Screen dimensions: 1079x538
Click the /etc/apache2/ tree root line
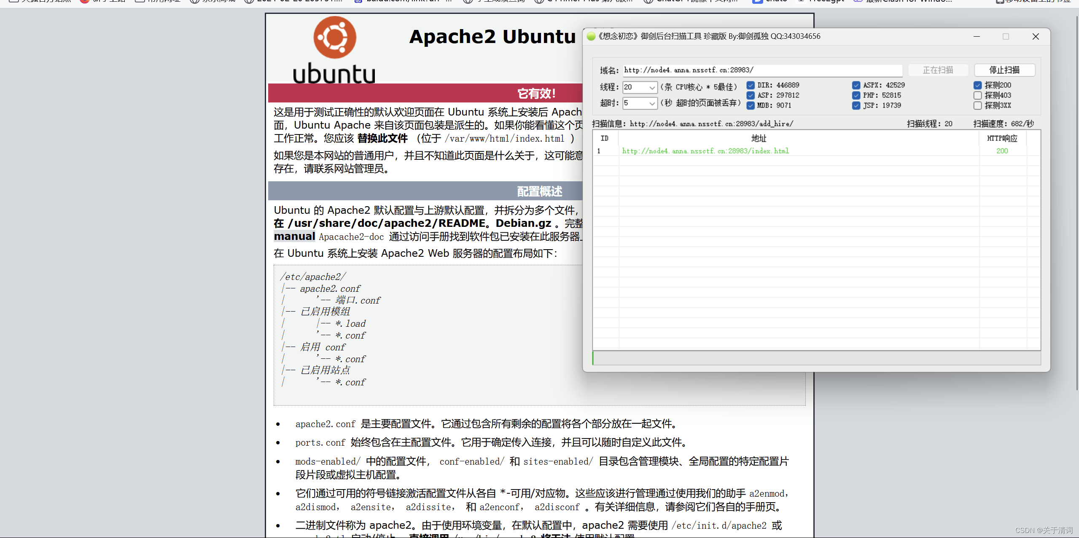pyautogui.click(x=313, y=277)
